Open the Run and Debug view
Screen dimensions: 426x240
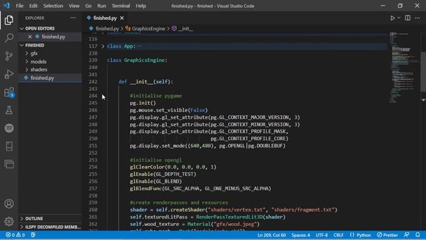click(x=9, y=74)
